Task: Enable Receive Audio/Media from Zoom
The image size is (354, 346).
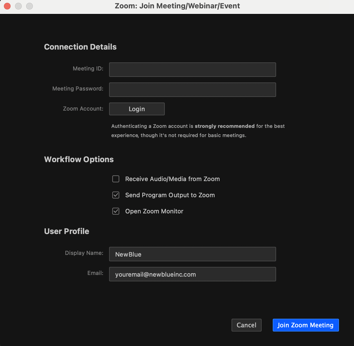Action: [x=115, y=179]
